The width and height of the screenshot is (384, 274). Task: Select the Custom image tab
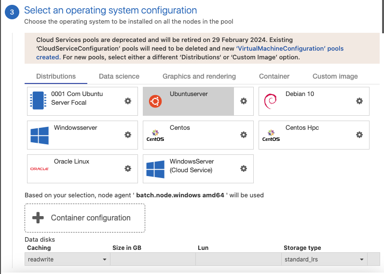(335, 76)
